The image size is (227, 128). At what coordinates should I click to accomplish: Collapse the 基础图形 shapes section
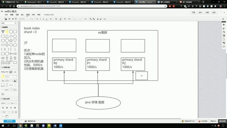[5, 27]
